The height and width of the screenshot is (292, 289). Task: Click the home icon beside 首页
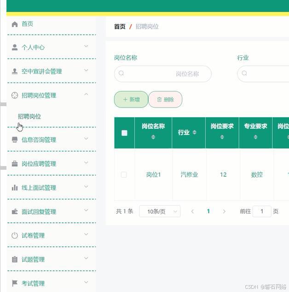(x=15, y=24)
